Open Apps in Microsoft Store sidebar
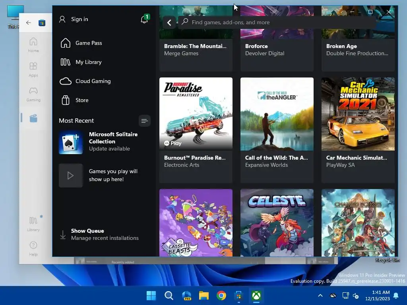The image size is (407, 305). click(x=33, y=69)
